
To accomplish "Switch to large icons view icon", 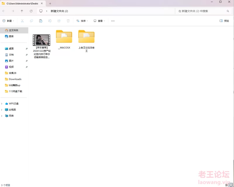I will pos(231,185).
